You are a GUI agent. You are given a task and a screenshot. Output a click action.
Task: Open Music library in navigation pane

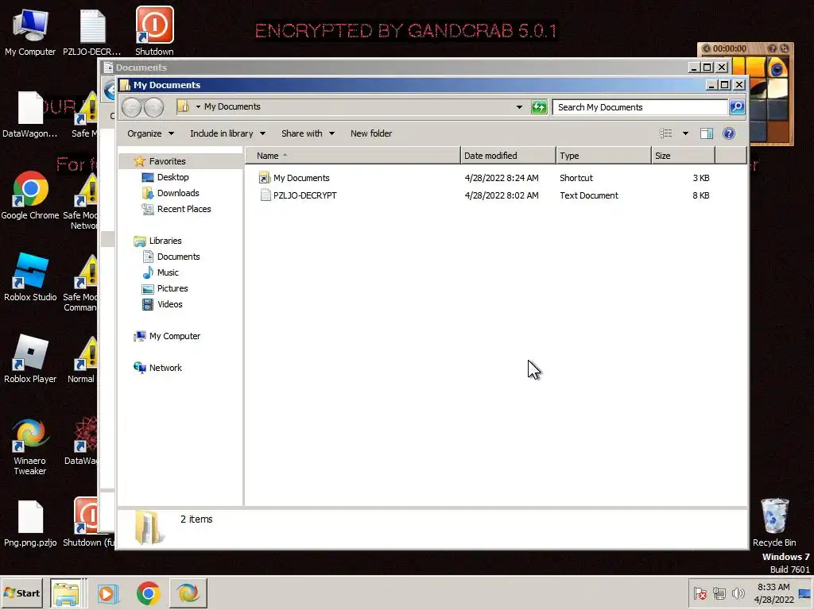click(168, 272)
